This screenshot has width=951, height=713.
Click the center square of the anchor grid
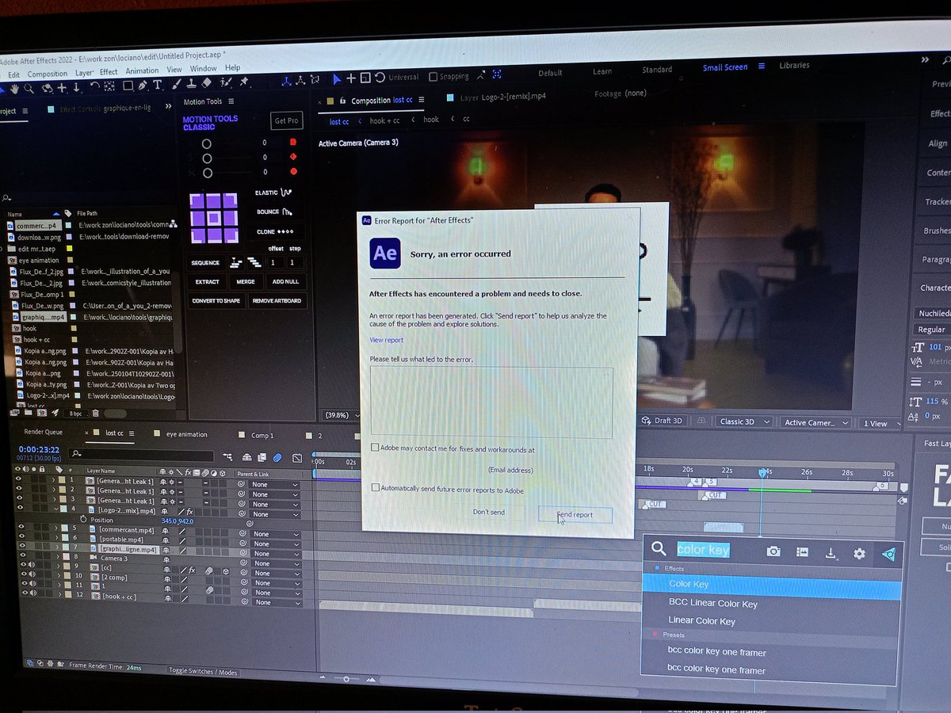click(214, 218)
